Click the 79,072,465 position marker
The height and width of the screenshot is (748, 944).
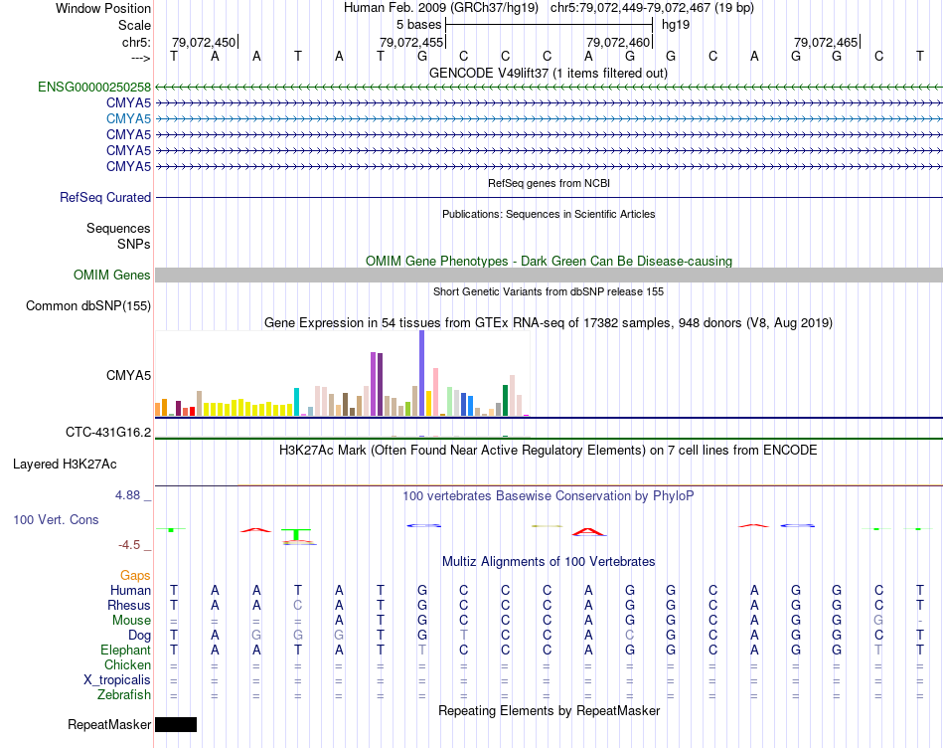pos(826,42)
